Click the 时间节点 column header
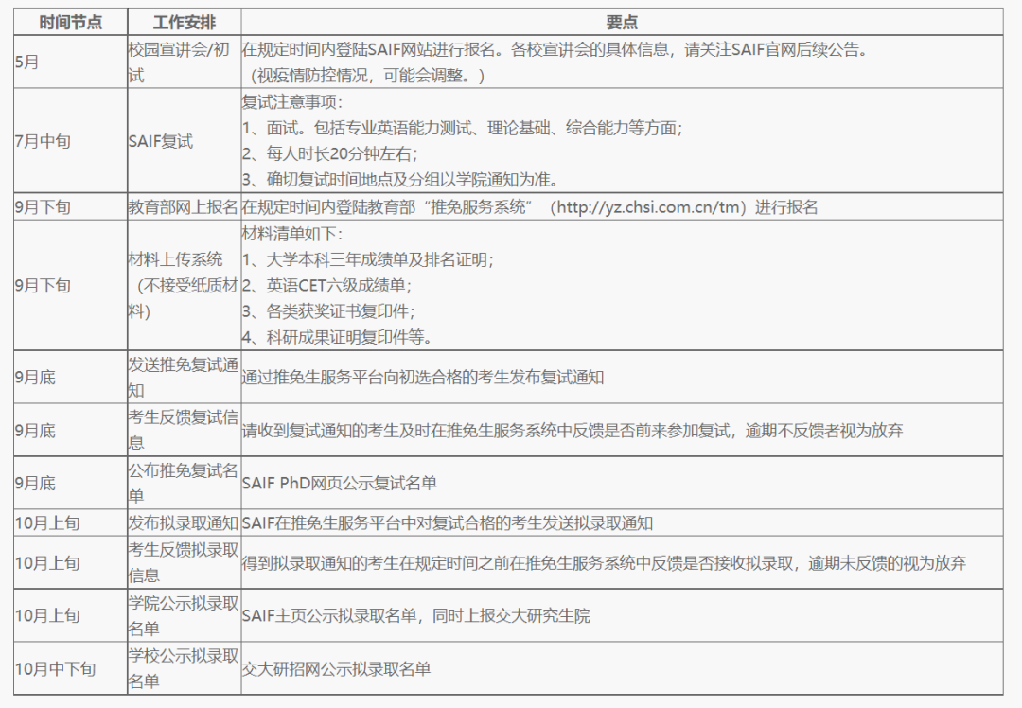The image size is (1022, 708). [70, 22]
